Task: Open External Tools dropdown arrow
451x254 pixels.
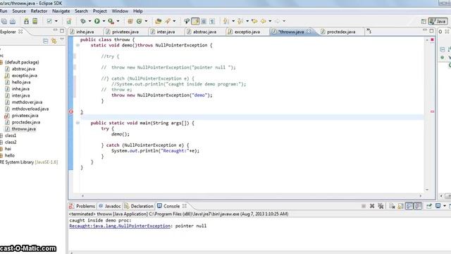Action: click(x=118, y=21)
